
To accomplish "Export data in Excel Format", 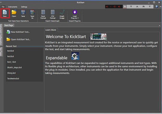I will click(x=43, y=14).
